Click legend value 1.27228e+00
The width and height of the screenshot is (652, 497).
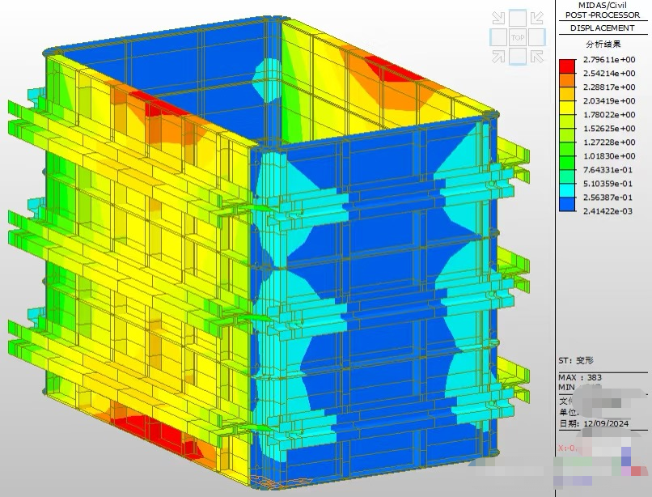click(x=609, y=142)
